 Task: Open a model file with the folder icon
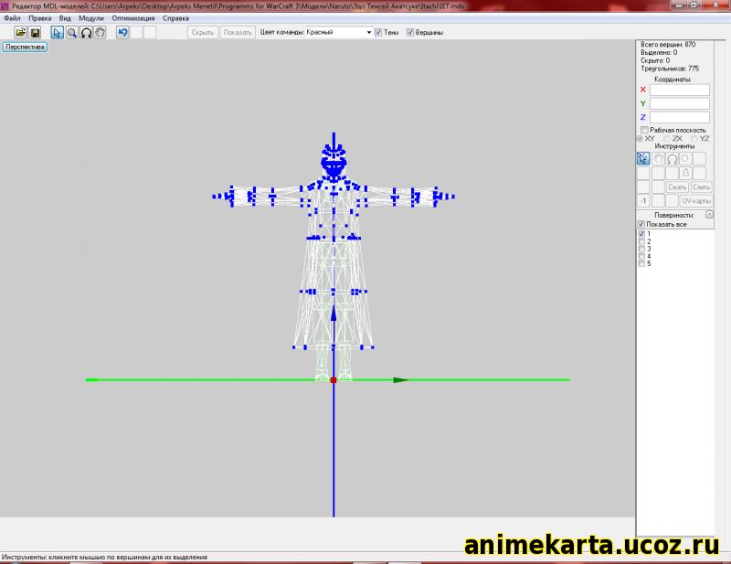(20, 32)
